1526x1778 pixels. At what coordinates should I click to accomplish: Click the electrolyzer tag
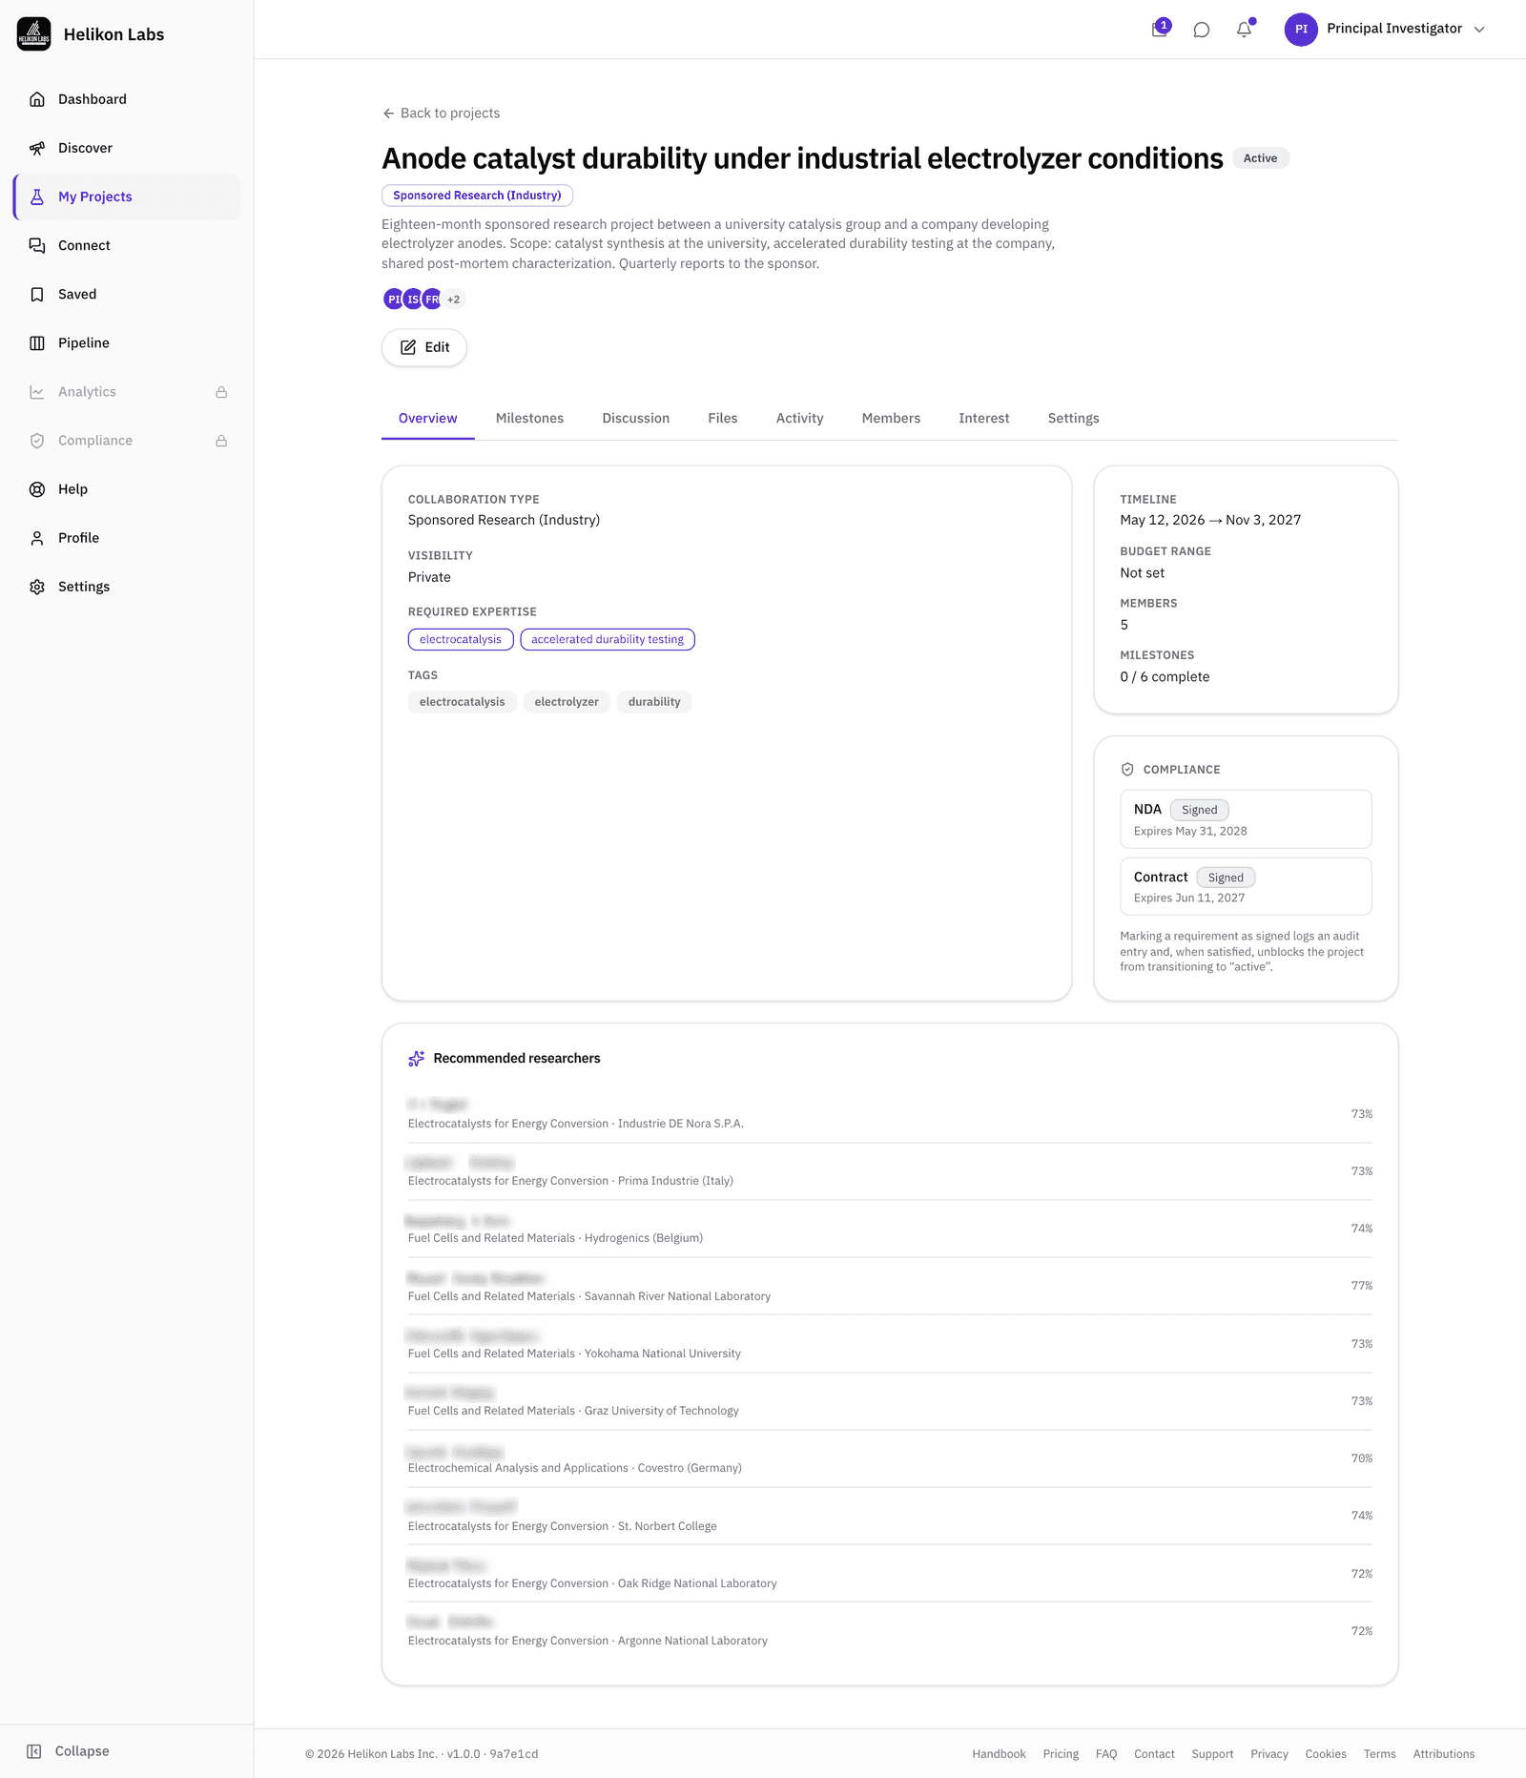tap(567, 702)
